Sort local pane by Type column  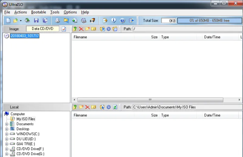pos(178,115)
